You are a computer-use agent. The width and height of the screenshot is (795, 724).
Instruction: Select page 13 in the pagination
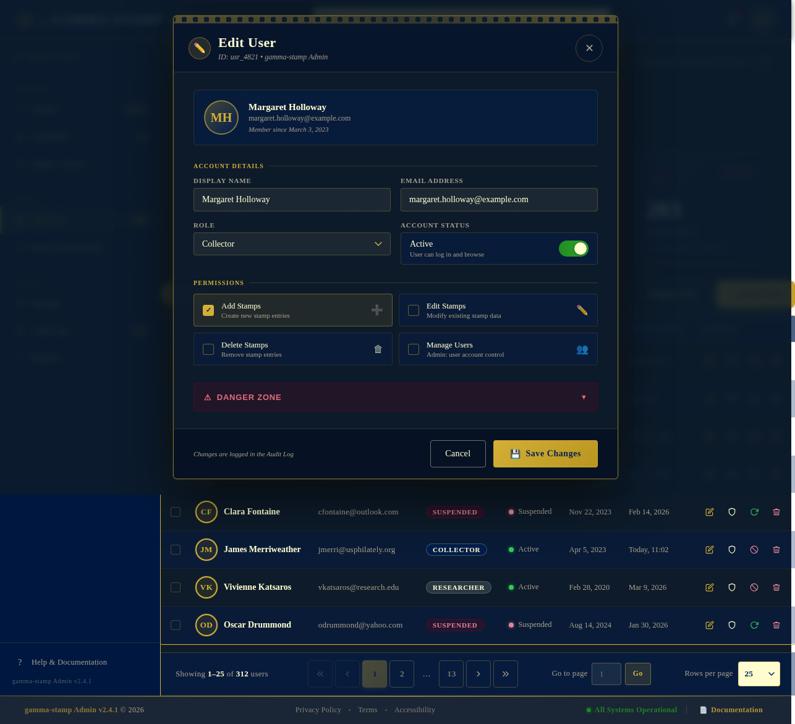coord(451,673)
